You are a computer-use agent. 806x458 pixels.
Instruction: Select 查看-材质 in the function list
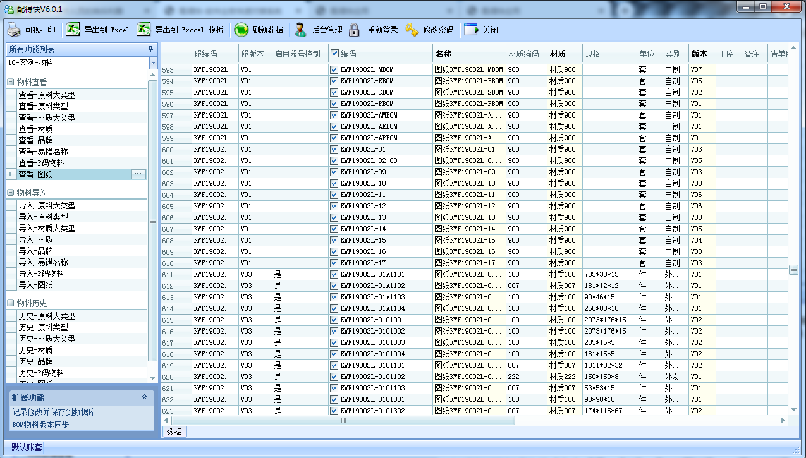[x=35, y=129]
